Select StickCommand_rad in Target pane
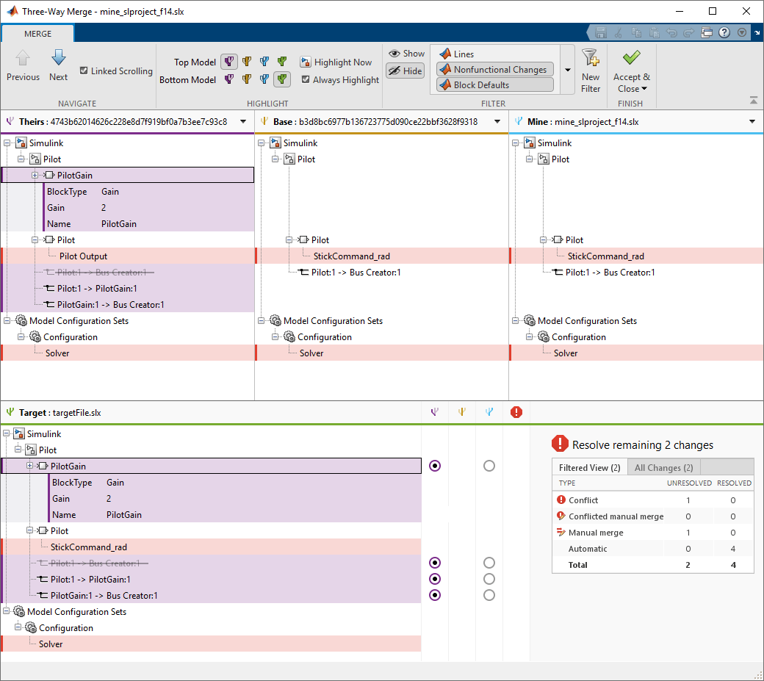 point(212,547)
